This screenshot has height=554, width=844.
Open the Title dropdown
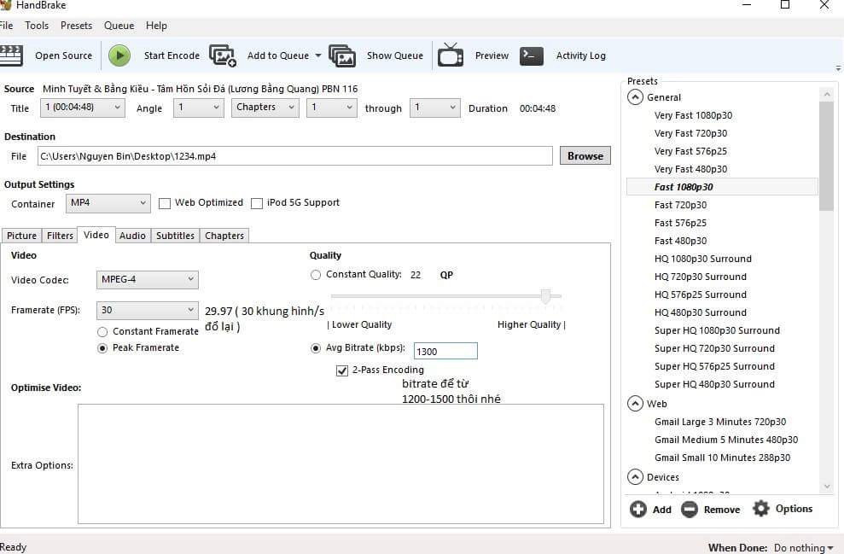pos(83,108)
